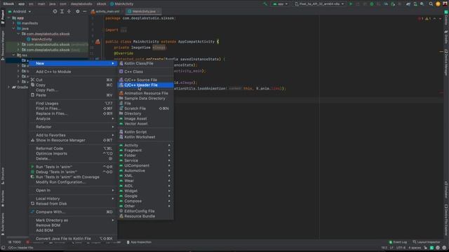The height and width of the screenshot is (252, 449).
Task: Choose Kotlin Class/File from New submenu
Action: click(x=145, y=64)
